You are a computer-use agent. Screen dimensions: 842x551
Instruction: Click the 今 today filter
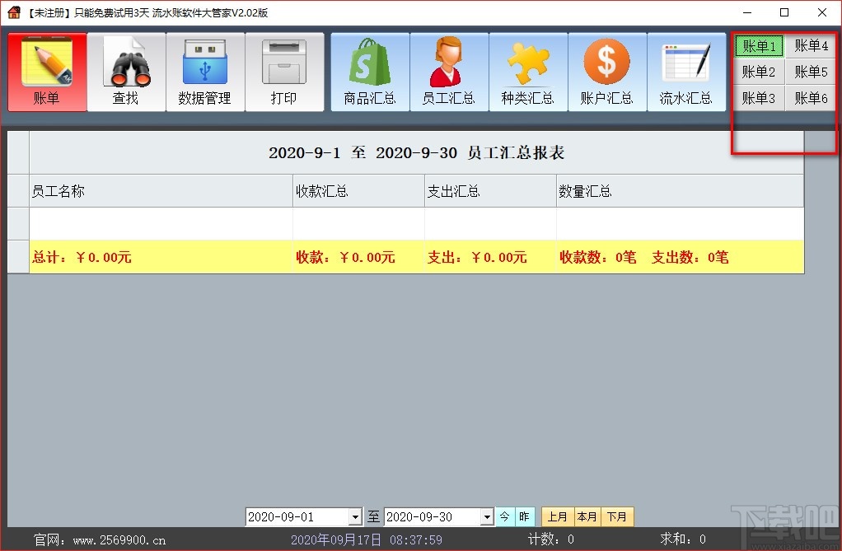tap(504, 516)
